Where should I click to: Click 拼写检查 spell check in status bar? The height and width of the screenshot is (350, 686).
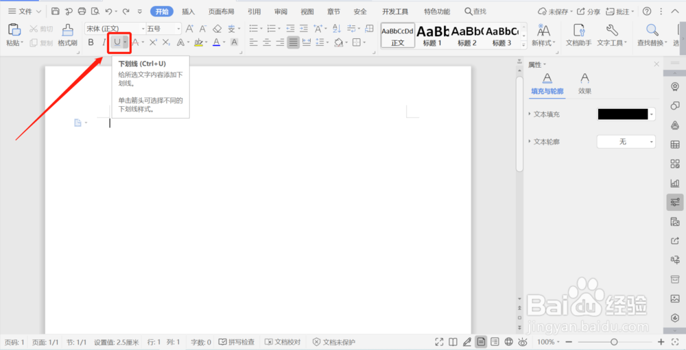tap(236, 342)
